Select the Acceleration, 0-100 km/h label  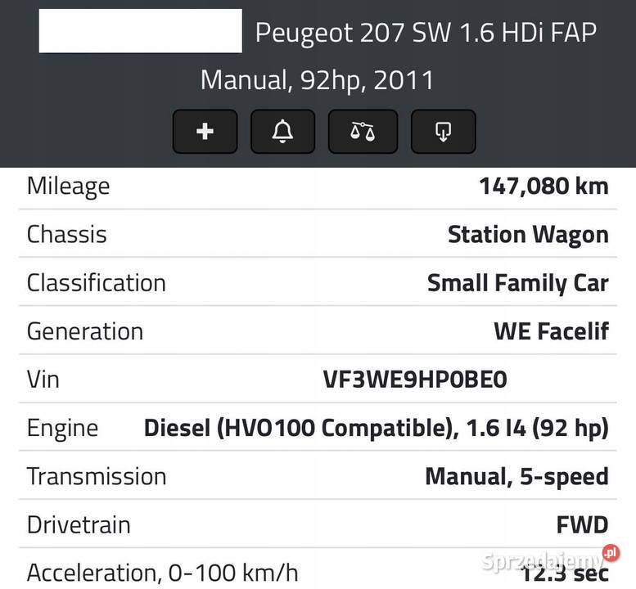tap(162, 573)
